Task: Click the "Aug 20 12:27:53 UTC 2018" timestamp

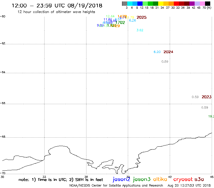Action: point(189,186)
